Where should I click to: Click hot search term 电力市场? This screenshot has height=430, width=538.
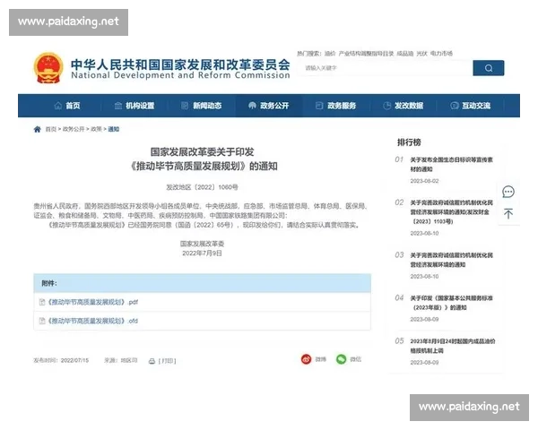click(441, 54)
